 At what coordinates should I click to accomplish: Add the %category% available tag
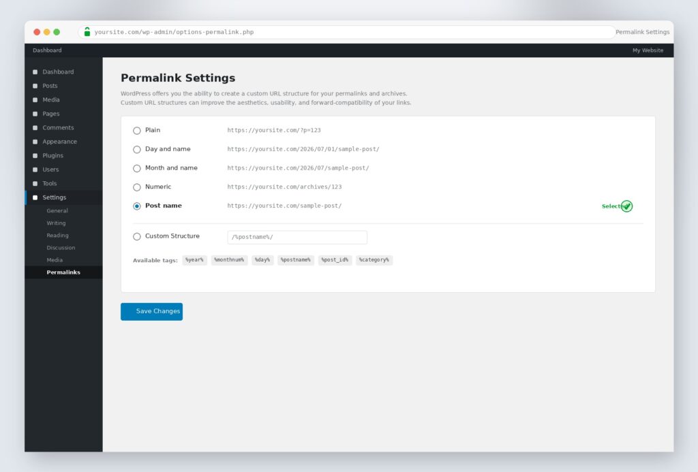[x=374, y=259]
